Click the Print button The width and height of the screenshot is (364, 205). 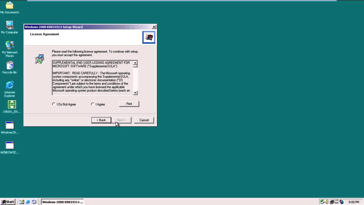coord(129,104)
